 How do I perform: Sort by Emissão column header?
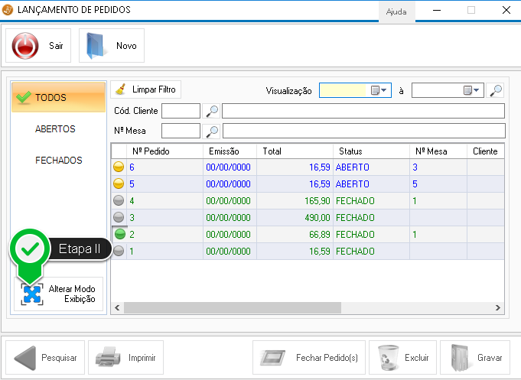pyautogui.click(x=230, y=151)
